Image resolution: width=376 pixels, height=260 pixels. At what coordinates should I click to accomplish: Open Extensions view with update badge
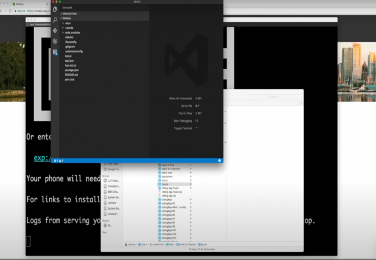click(55, 52)
